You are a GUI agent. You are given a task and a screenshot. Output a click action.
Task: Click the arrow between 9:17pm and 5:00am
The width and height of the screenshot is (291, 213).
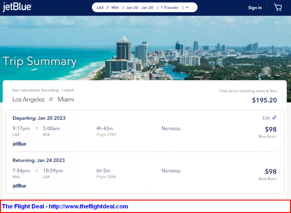[37, 128]
